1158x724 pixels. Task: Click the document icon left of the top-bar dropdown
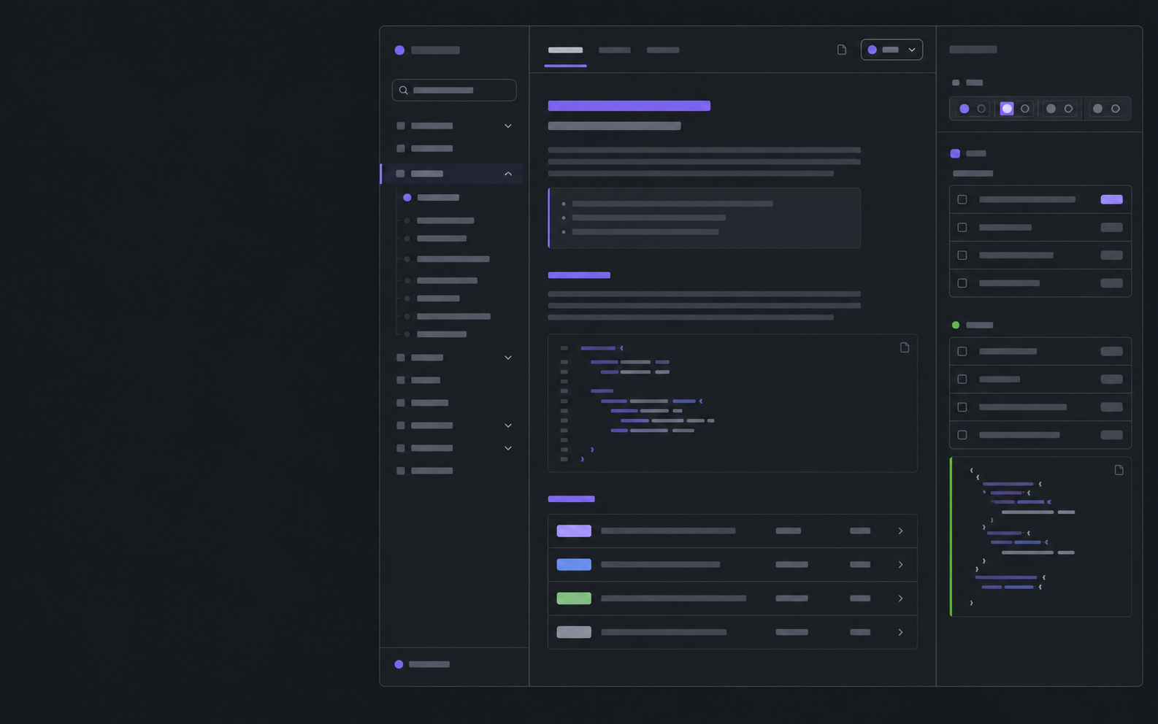point(842,50)
